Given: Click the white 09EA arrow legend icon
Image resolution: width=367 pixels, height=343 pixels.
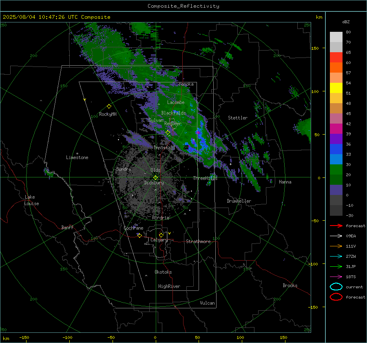Looking at the screenshot, I should (336, 236).
